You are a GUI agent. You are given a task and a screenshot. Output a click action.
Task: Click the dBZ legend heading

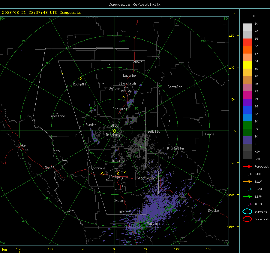click(x=254, y=16)
